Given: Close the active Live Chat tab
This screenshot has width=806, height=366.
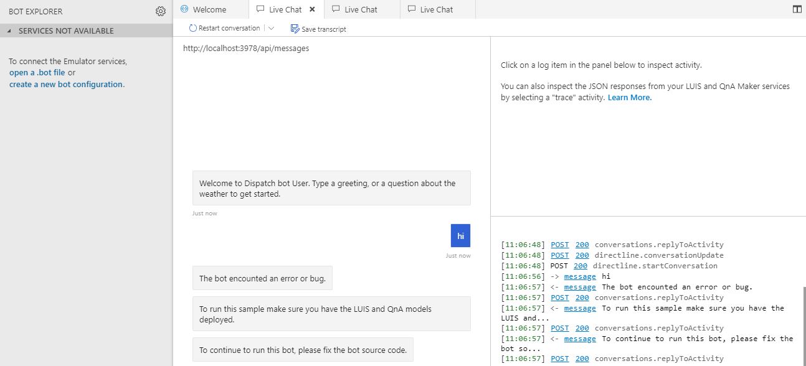Looking at the screenshot, I should pos(313,9).
